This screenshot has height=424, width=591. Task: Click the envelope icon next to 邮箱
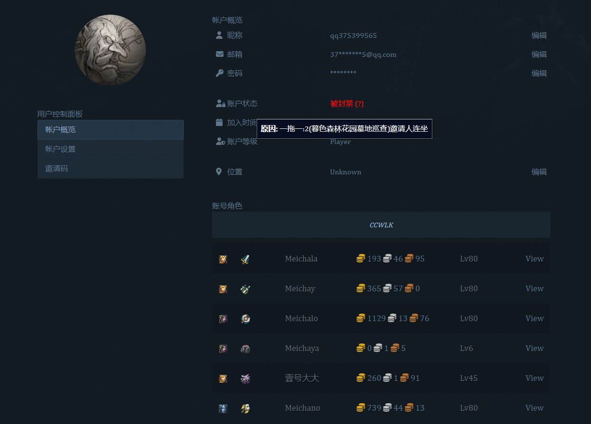[x=219, y=54]
